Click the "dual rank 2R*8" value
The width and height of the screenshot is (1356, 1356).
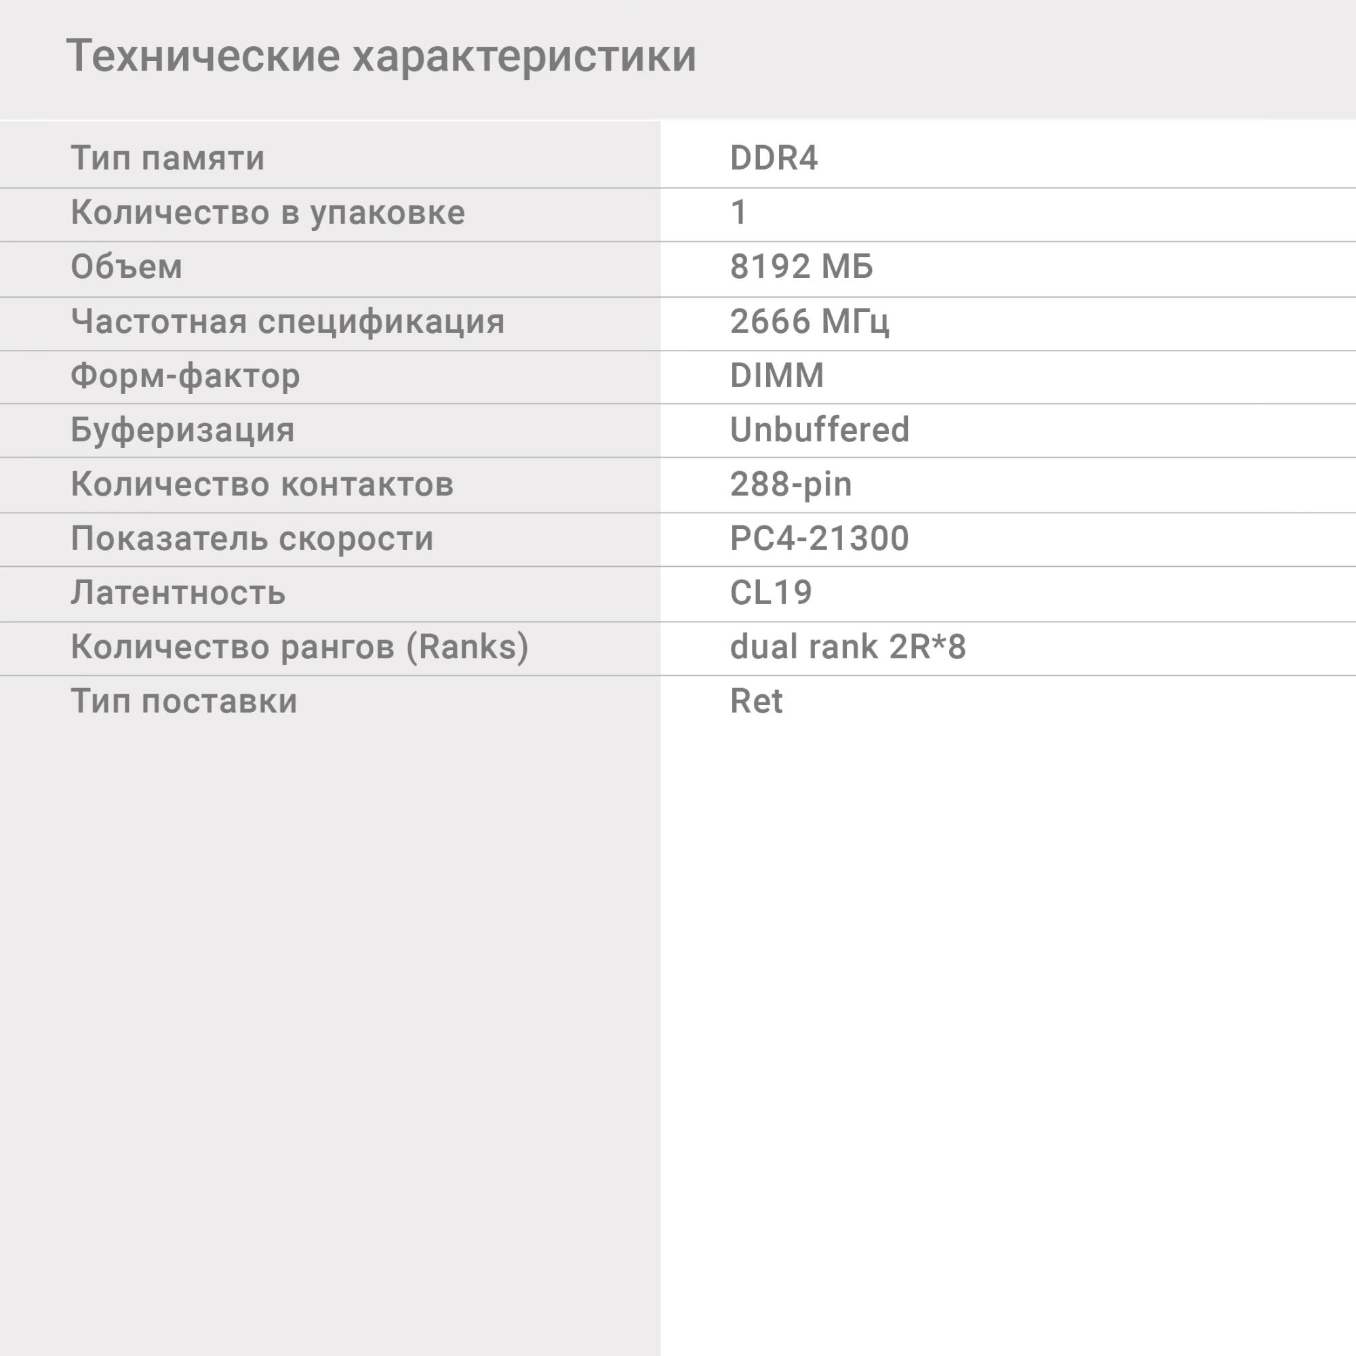[848, 646]
